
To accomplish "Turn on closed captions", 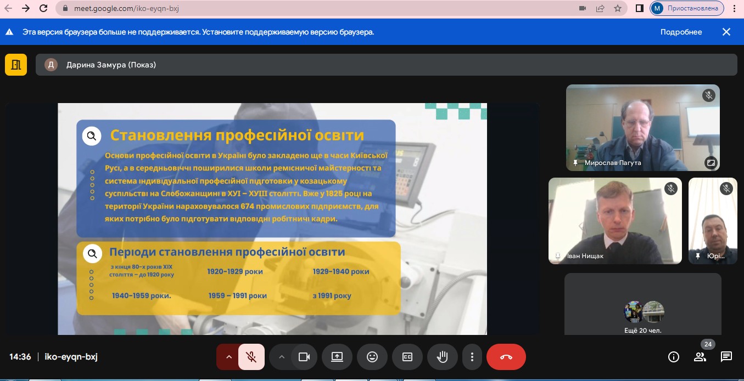I will tap(407, 357).
